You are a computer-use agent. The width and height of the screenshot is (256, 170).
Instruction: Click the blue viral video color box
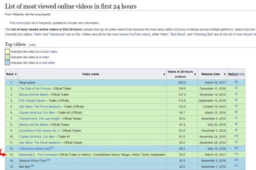7,63
